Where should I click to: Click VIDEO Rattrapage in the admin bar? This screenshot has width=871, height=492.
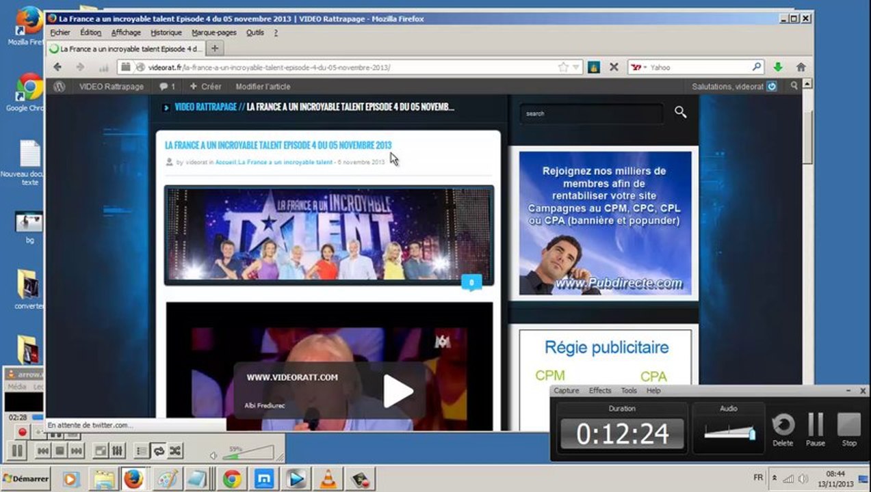tap(112, 87)
